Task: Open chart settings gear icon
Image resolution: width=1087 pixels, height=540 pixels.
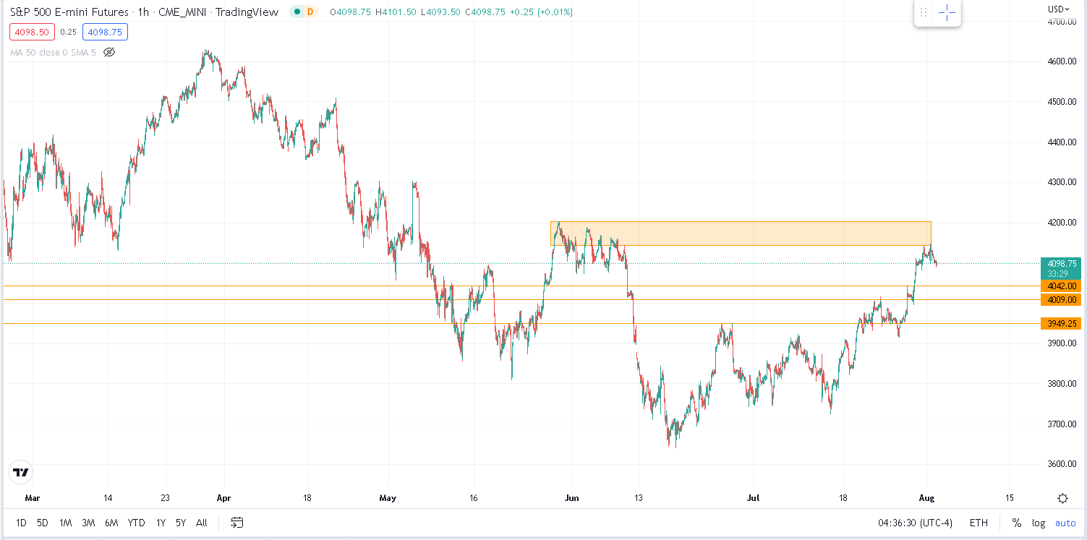Action: [x=1062, y=498]
